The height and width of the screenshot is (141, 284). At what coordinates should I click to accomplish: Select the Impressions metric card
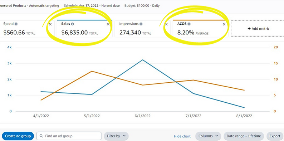coord(143,29)
